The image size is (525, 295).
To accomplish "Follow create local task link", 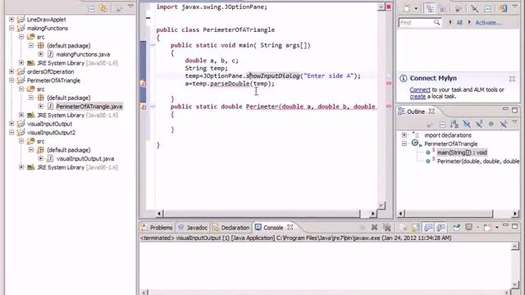I will (x=418, y=97).
